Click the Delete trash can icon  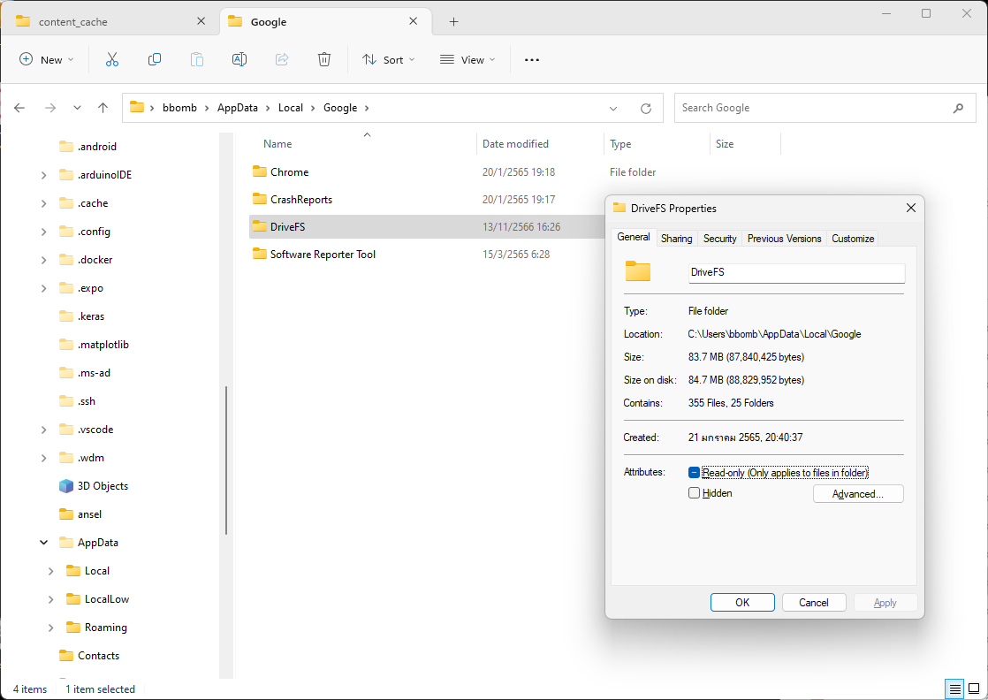(x=324, y=59)
